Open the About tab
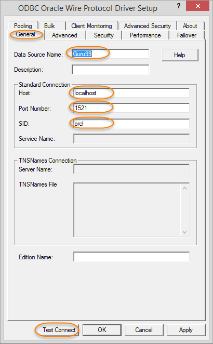This screenshot has width=213, height=344. 190,26
